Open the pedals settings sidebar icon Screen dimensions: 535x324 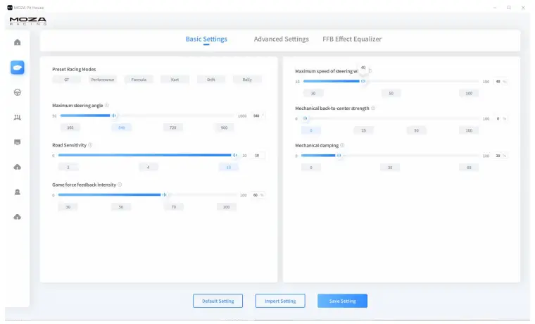pos(17,117)
